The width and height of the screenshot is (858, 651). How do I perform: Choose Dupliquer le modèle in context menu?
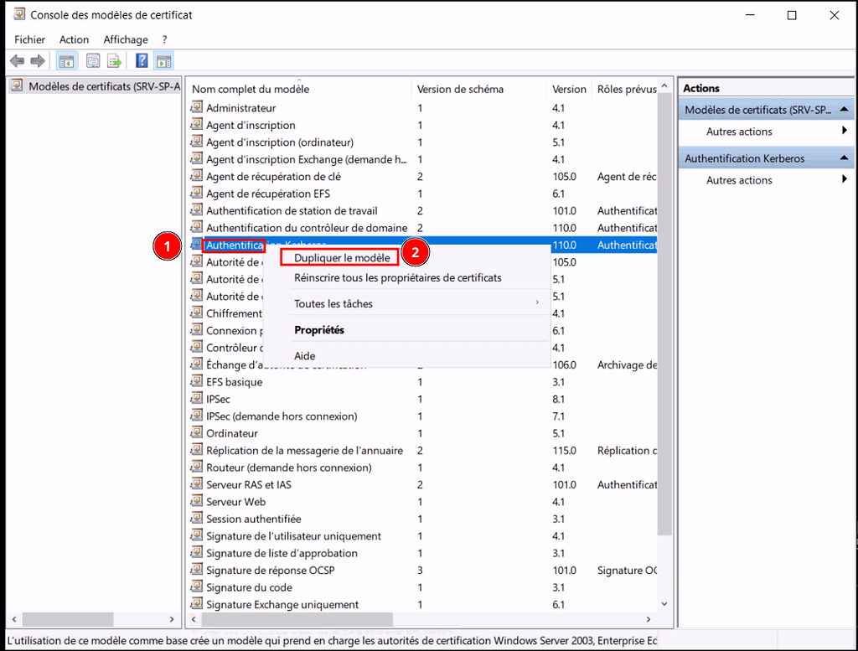click(x=342, y=258)
